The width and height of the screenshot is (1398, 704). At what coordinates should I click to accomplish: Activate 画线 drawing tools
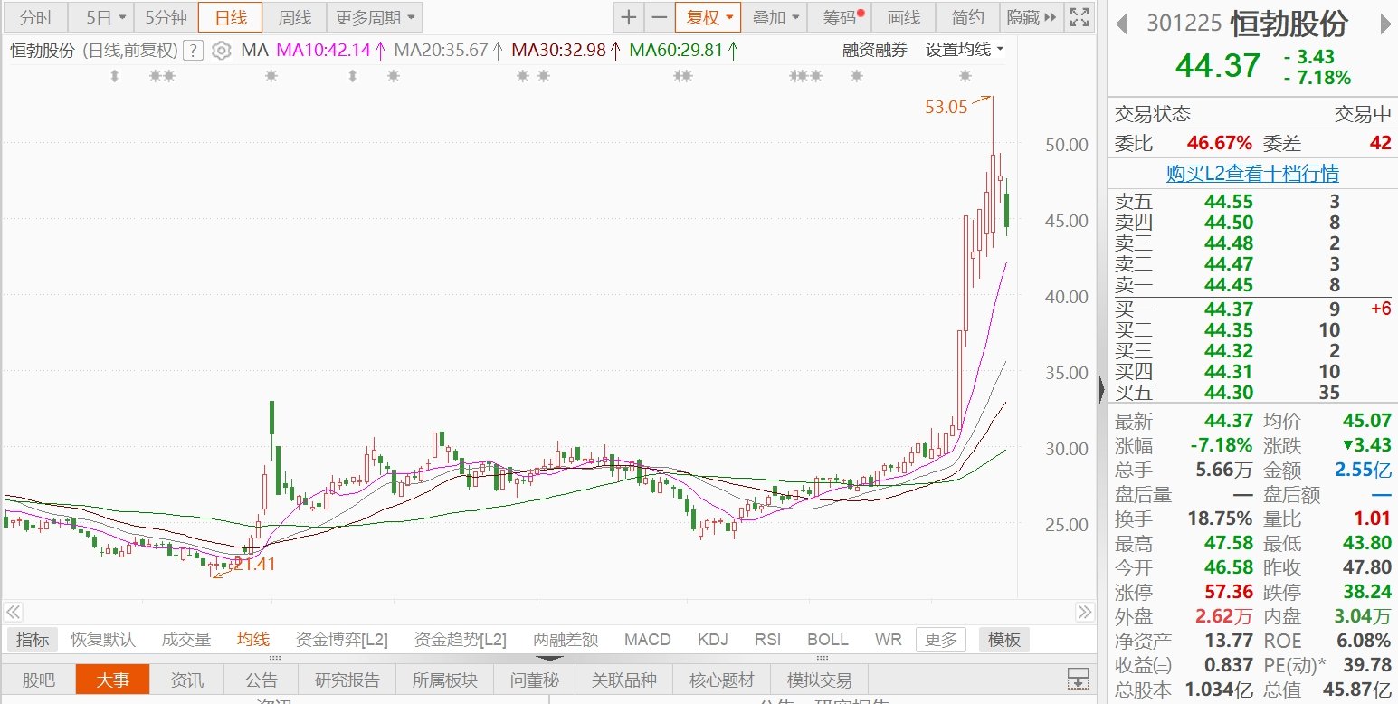click(904, 17)
